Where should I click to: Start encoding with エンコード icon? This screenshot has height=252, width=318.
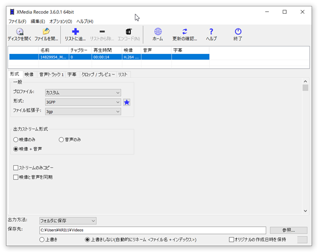pyautogui.click(x=129, y=34)
